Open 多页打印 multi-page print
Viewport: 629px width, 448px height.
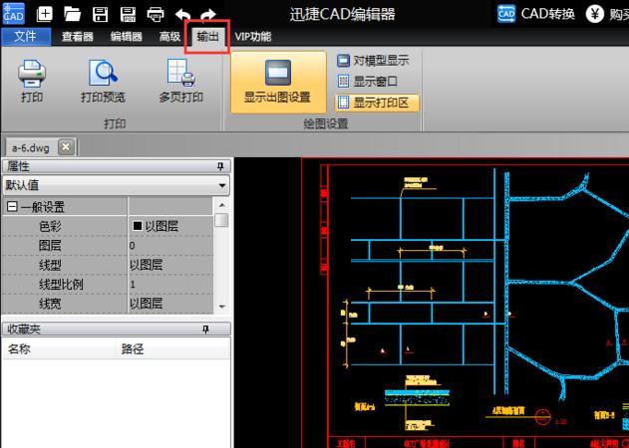pyautogui.click(x=180, y=82)
